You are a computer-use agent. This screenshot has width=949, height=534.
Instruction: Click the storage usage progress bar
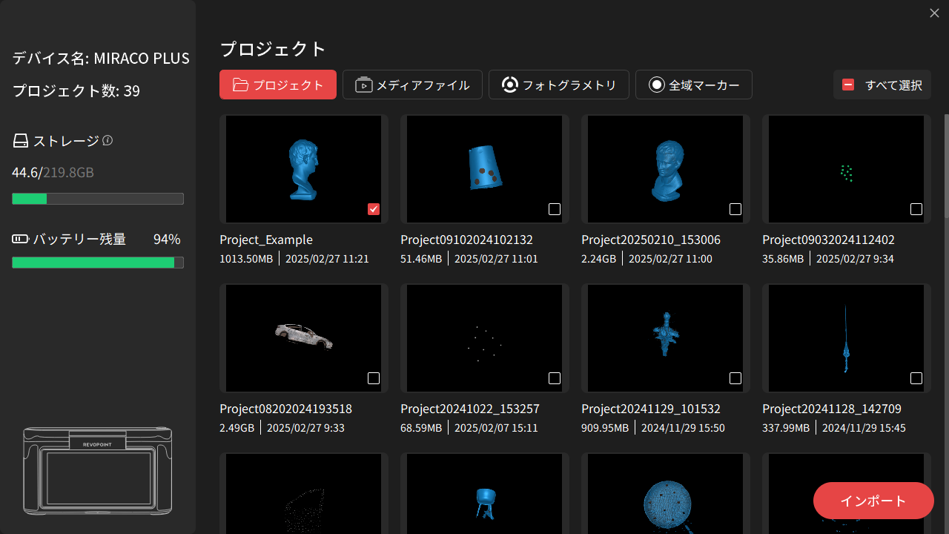[x=98, y=199]
